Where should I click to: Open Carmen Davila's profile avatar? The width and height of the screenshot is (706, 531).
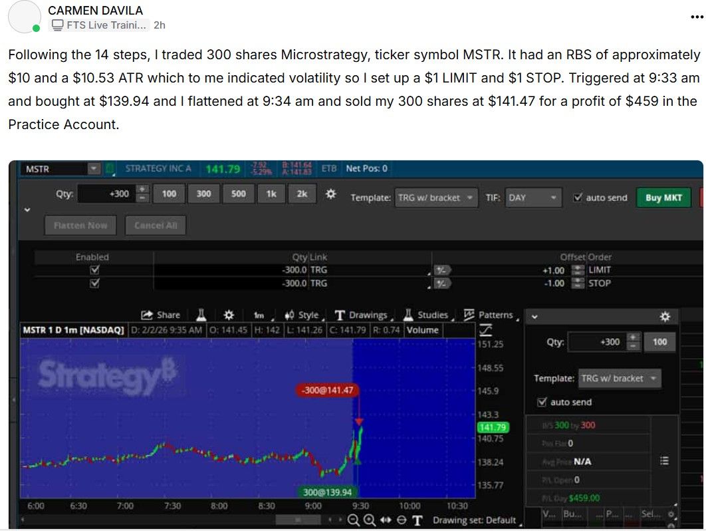point(25,17)
